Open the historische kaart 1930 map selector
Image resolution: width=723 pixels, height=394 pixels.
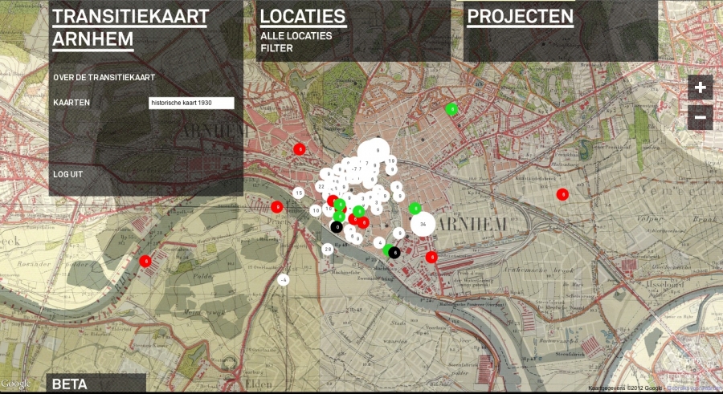(191, 103)
